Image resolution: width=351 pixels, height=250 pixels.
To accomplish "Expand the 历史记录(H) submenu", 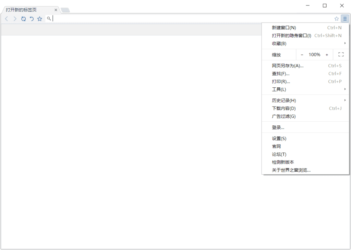I will coord(305,101).
